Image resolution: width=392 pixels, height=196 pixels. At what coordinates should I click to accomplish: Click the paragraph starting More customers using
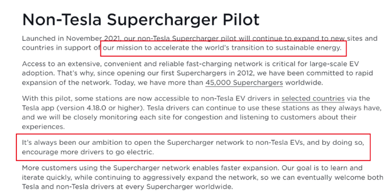[x=202, y=178]
